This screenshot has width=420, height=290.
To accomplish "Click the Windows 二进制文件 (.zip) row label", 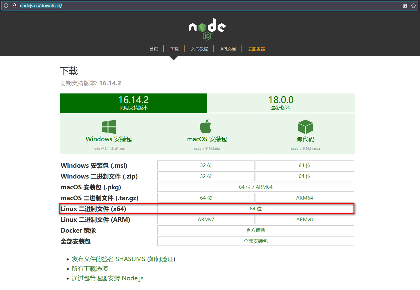I will click(99, 176).
